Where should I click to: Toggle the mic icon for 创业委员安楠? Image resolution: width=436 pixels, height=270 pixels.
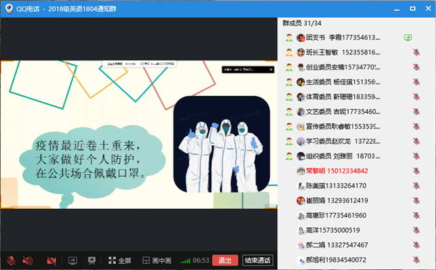(x=416, y=67)
